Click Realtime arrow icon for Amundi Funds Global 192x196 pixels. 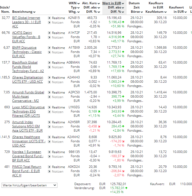pyautogui.click(x=49, y=92)
